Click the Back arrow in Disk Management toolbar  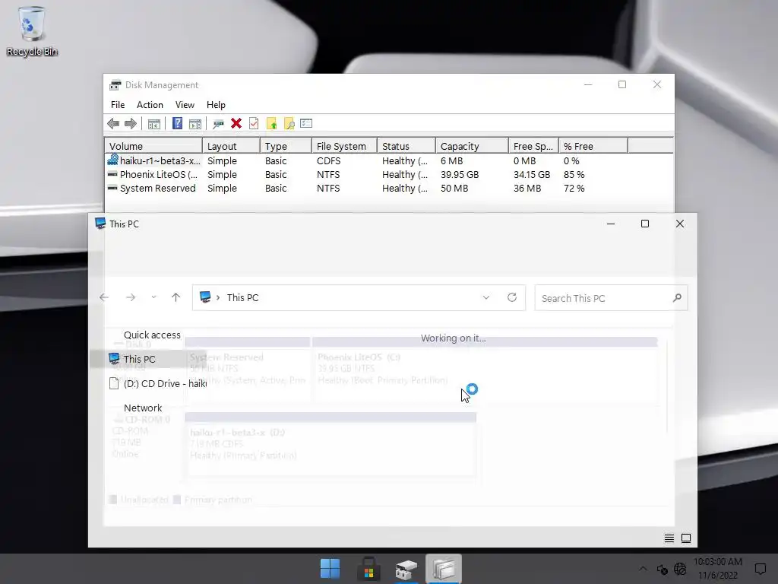click(113, 124)
